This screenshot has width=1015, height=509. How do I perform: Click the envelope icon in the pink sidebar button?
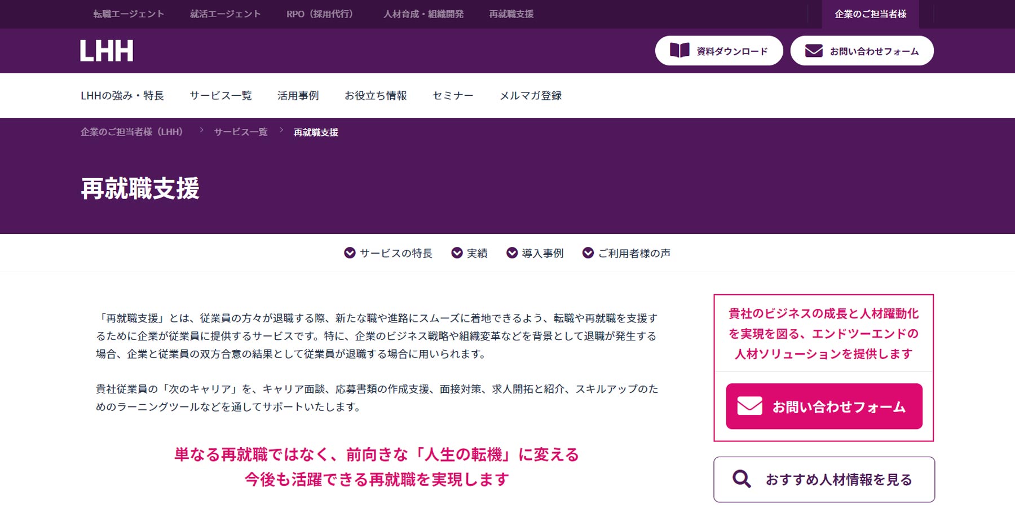click(750, 406)
